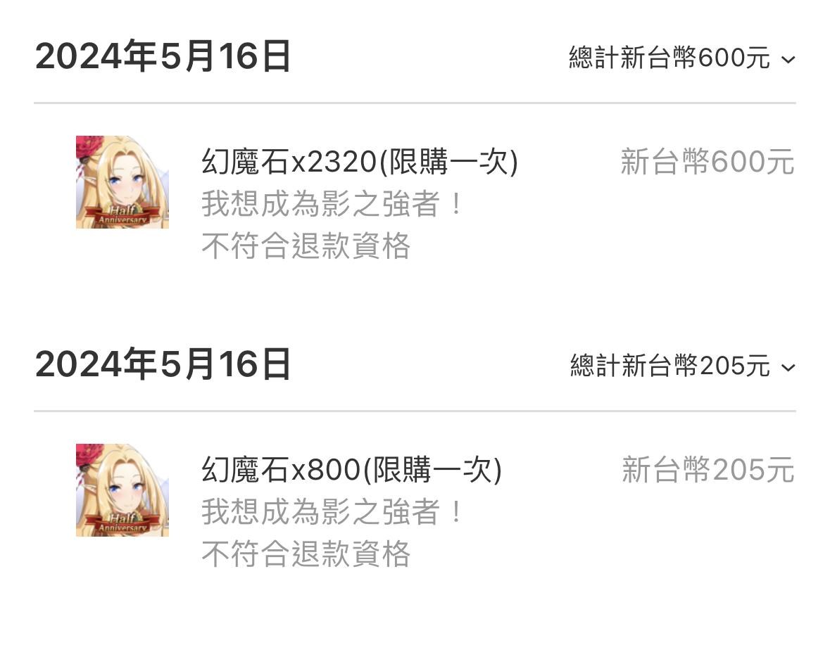Click the divider line below the 205元 order header
Viewport: 830px width, 652px height.
415,411
